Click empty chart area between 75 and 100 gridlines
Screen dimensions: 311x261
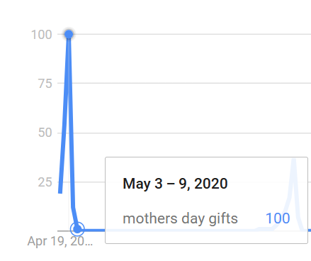click(189, 59)
